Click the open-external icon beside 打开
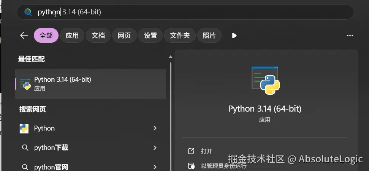 (191, 151)
